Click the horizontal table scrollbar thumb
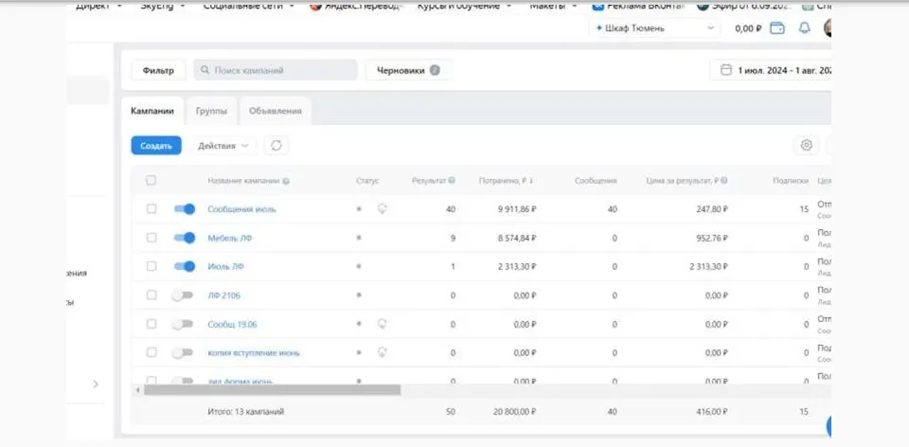 [273, 390]
